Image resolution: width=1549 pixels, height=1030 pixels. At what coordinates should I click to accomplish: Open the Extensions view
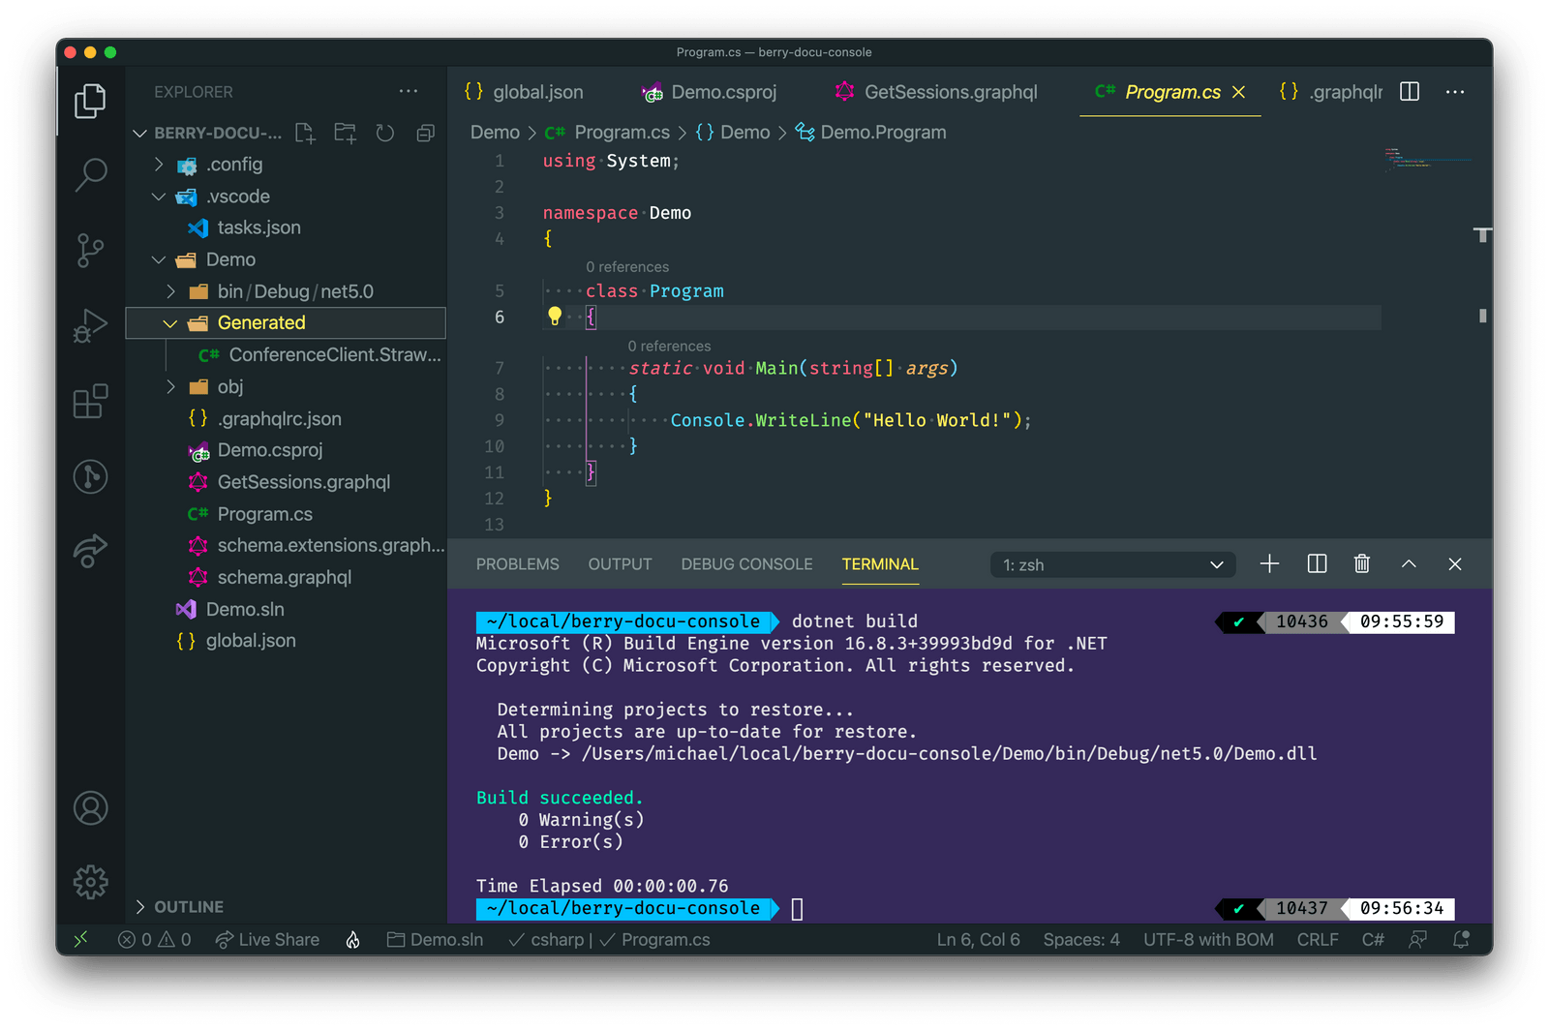[x=90, y=401]
